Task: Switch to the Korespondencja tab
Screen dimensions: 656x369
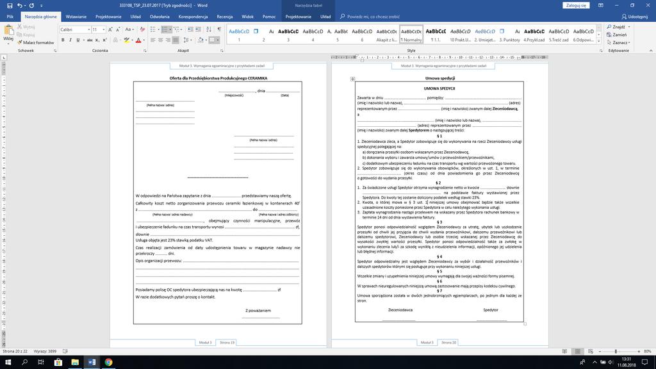Action: [193, 17]
